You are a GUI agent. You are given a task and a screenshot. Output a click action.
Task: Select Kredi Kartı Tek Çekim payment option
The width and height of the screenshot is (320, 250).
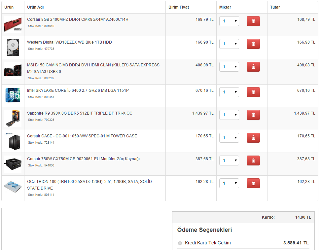[180, 243]
